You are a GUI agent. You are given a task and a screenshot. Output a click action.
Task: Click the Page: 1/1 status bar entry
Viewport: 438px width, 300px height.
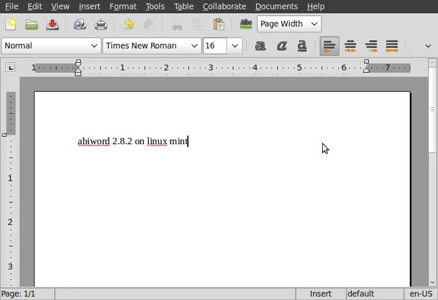[28, 294]
